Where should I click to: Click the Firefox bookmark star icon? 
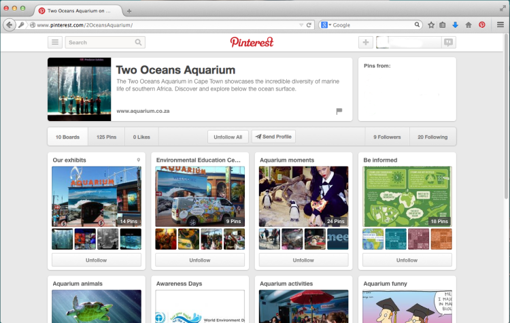click(431, 24)
